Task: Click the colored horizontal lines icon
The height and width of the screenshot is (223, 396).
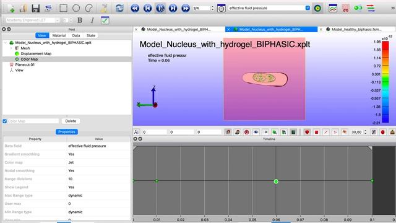Action: point(371,8)
